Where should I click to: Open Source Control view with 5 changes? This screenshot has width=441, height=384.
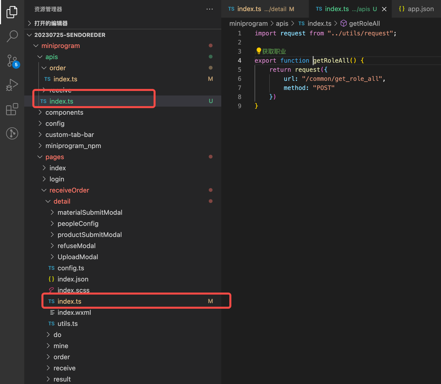[13, 61]
